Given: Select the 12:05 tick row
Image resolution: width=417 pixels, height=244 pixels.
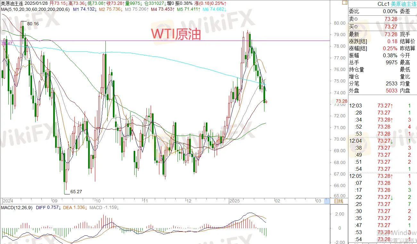Looking at the screenshot, I should tap(382, 176).
